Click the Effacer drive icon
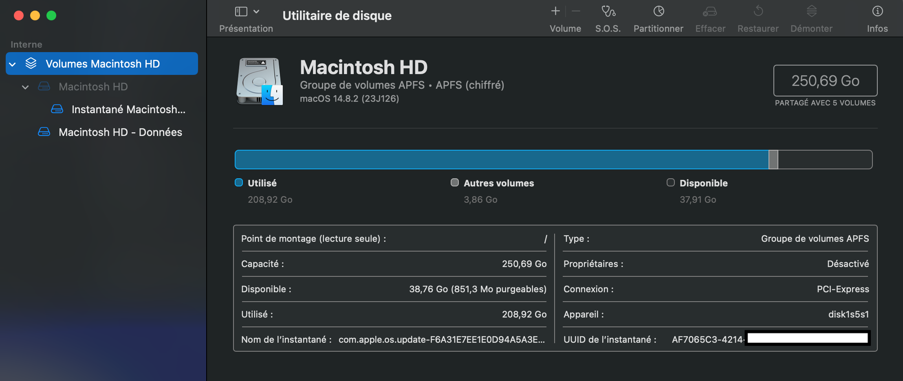903x381 pixels. [x=710, y=11]
